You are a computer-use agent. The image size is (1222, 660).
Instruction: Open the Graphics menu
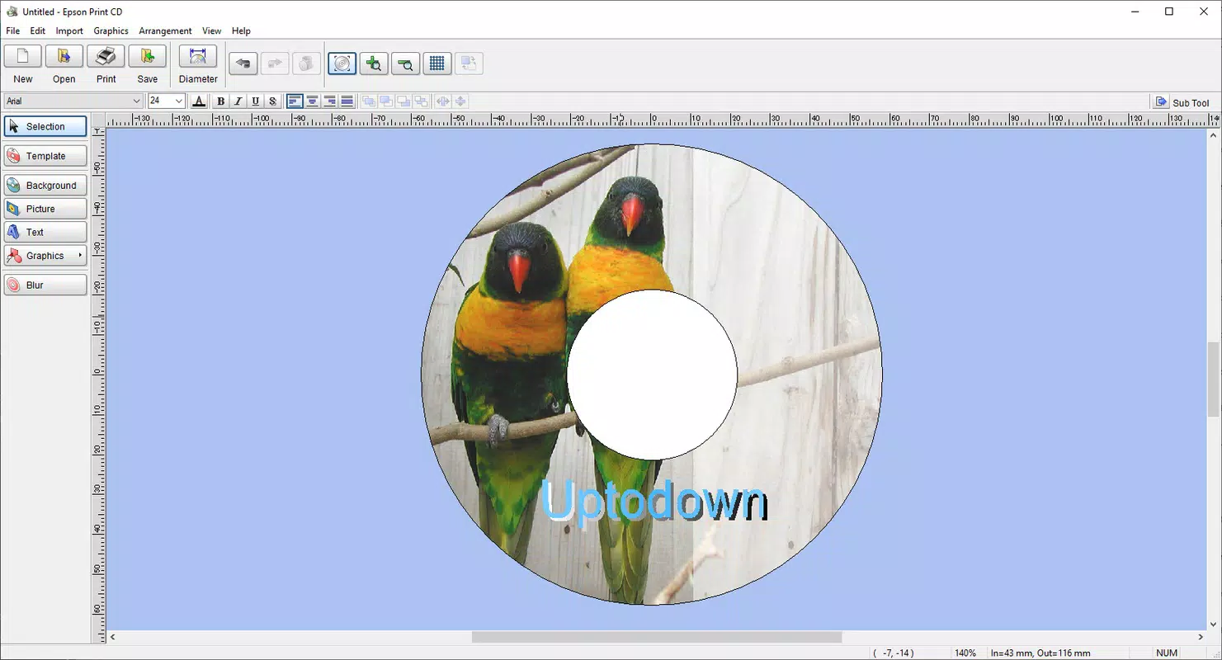(111, 31)
